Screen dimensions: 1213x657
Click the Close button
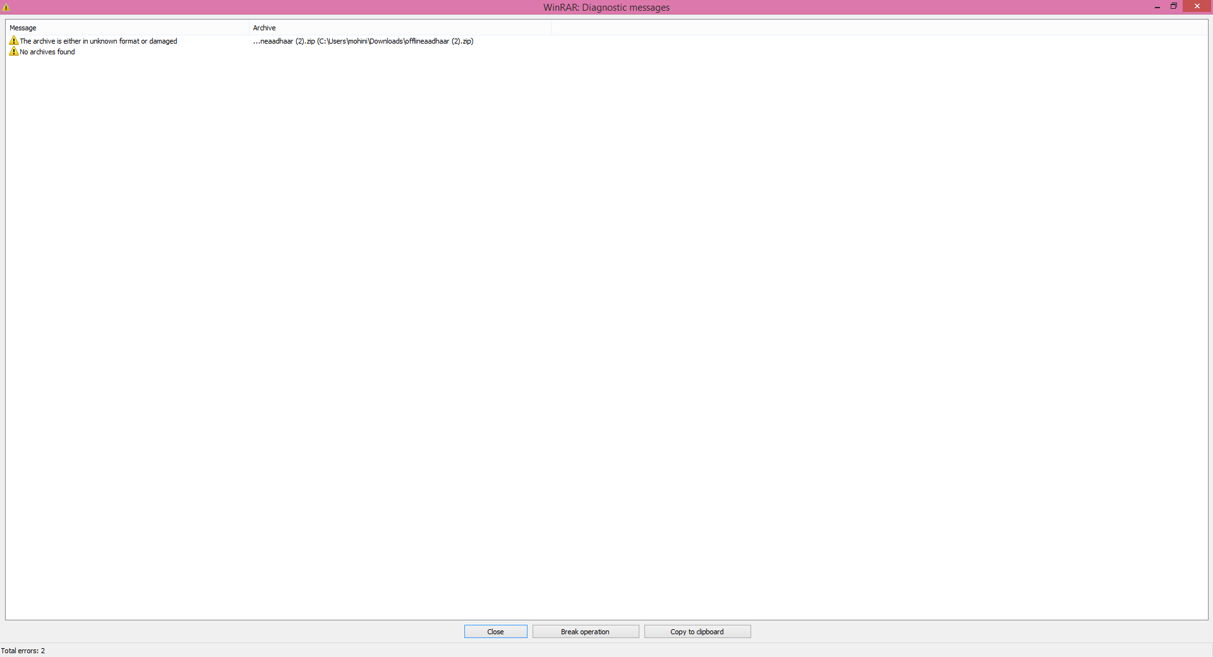[x=495, y=632]
